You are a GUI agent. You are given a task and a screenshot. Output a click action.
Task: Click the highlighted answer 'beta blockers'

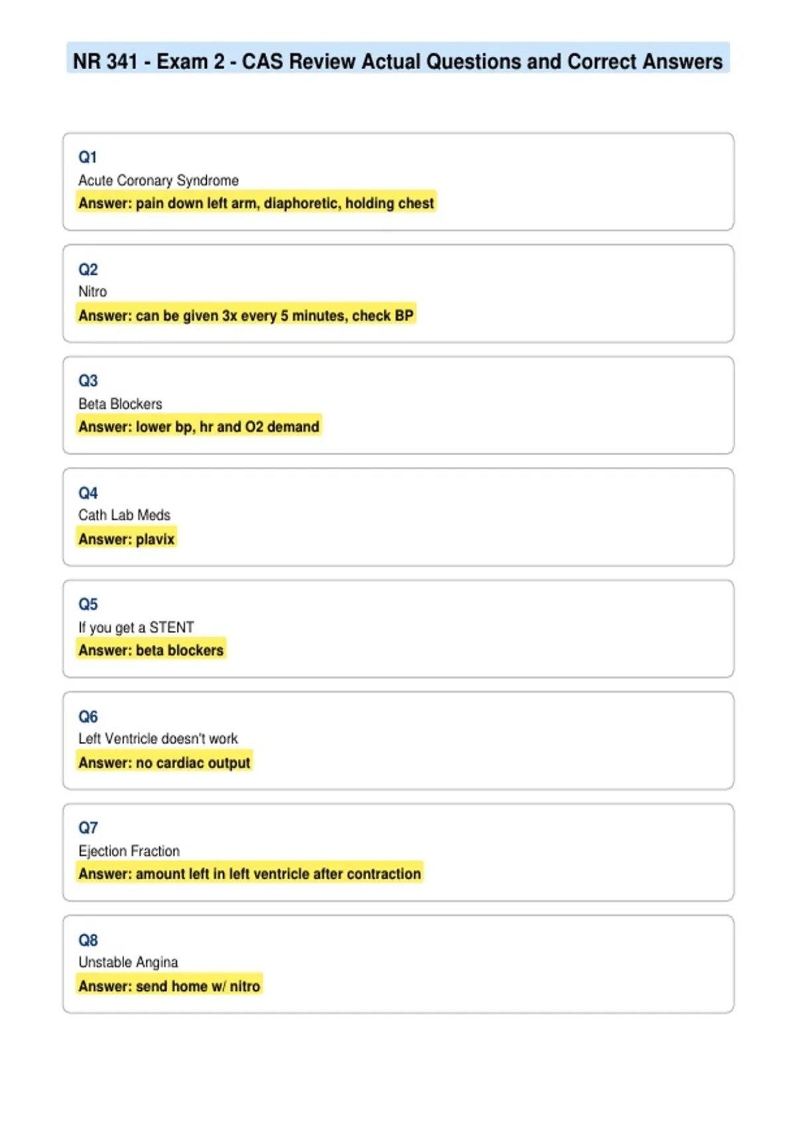point(151,650)
